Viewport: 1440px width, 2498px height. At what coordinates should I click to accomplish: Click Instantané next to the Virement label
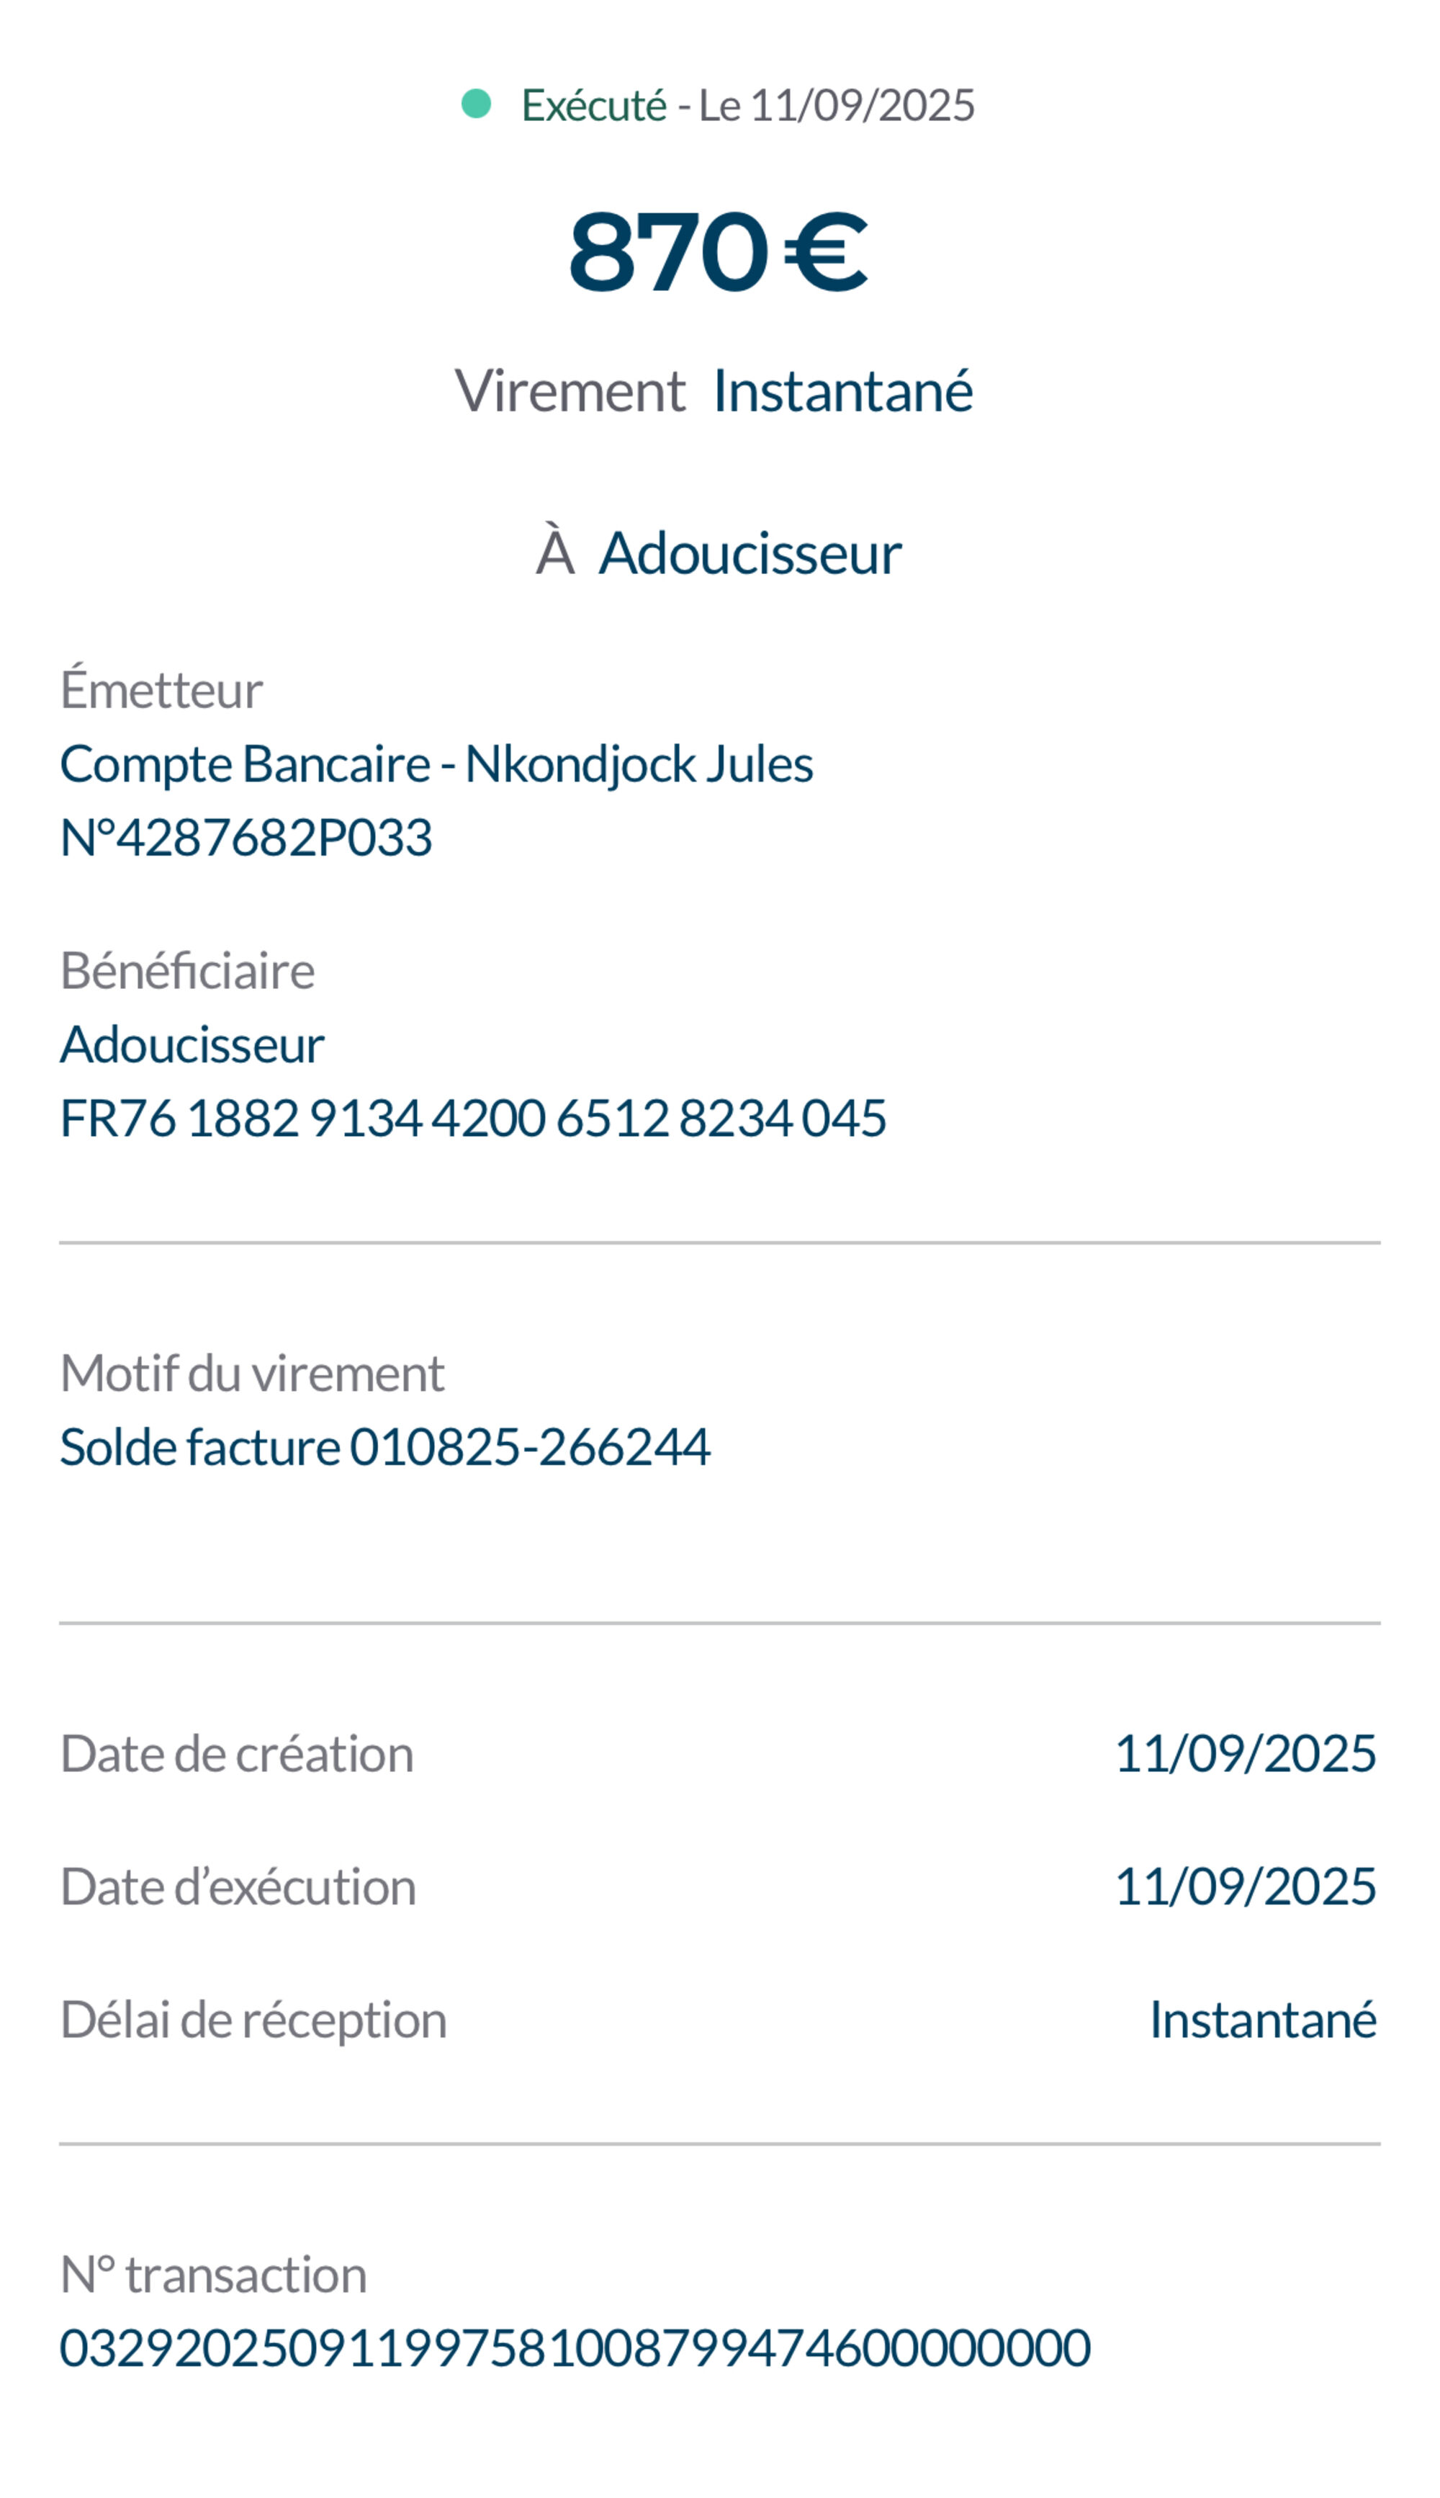[842, 391]
